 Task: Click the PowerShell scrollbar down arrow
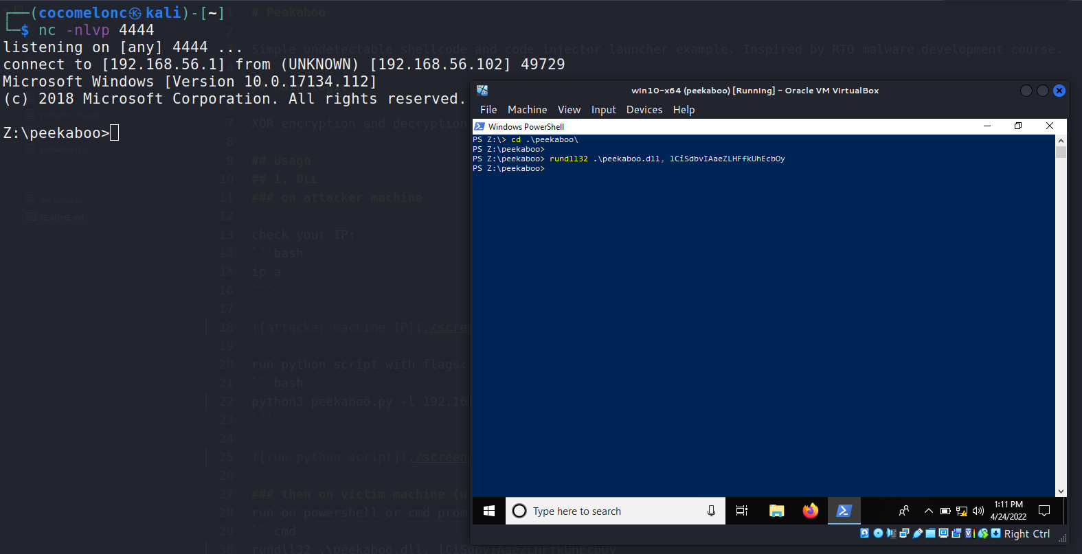point(1061,492)
